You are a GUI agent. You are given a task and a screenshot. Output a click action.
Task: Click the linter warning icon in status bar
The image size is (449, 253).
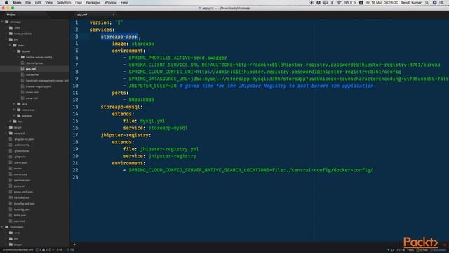pos(43,250)
